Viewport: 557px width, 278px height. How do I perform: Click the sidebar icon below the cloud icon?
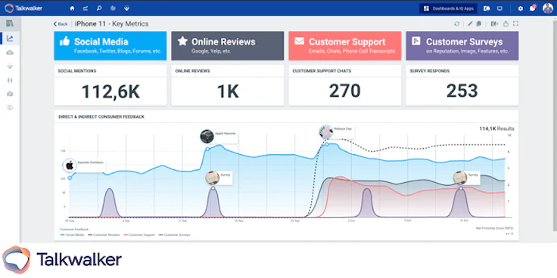coord(10,66)
